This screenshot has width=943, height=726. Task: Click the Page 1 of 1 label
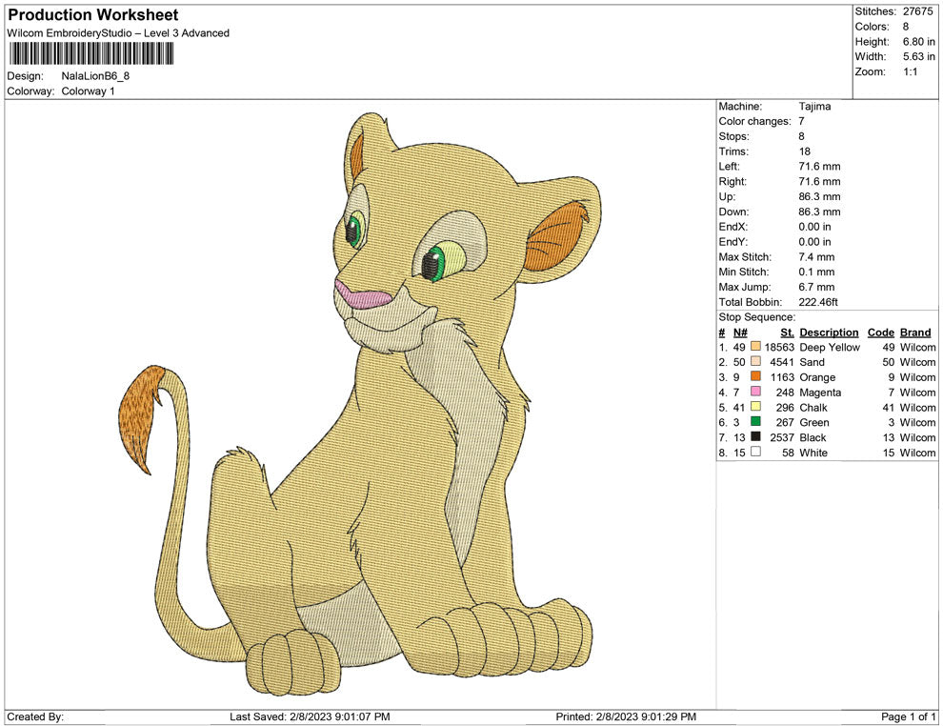point(907,716)
